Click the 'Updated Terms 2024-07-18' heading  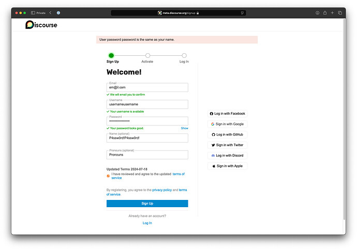[x=127, y=169]
